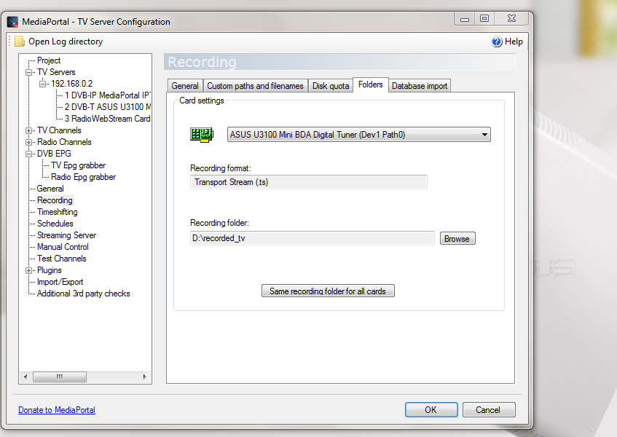Click Open Log directory toolbar button
The height and width of the screenshot is (437, 617).
click(x=58, y=42)
